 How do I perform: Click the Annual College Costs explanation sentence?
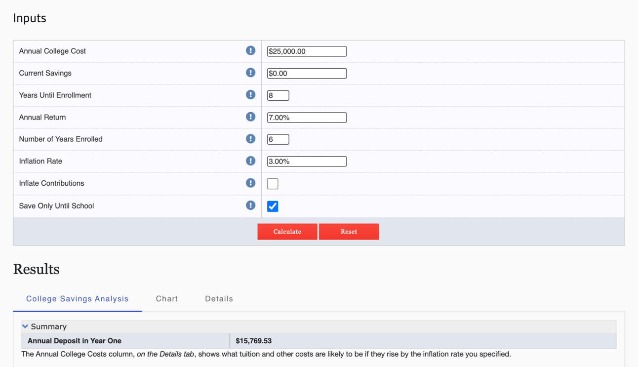tap(266, 354)
